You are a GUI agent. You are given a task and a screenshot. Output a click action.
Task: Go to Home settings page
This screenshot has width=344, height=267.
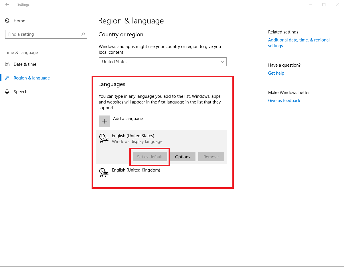pyautogui.click(x=19, y=21)
